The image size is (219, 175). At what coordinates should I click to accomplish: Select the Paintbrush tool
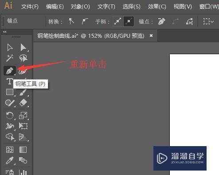[23, 92]
